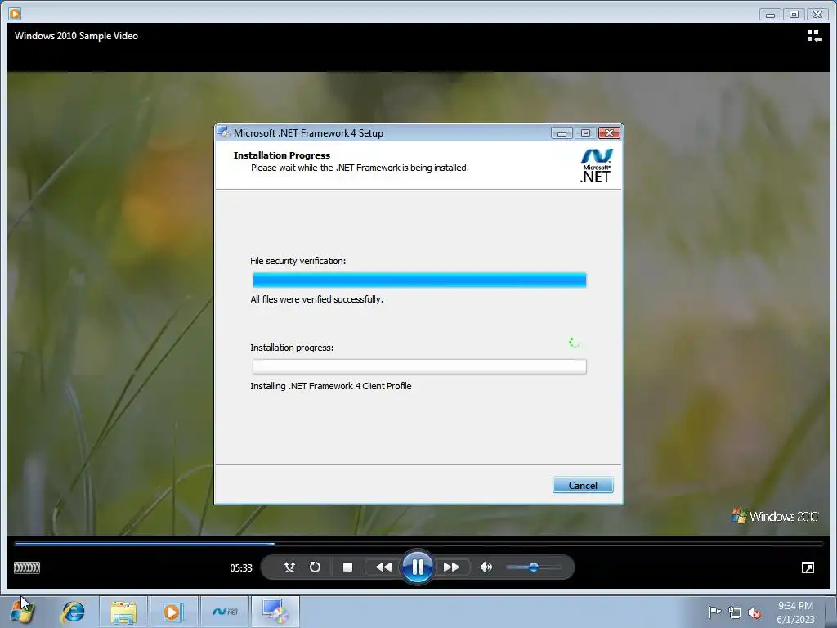Screen dimensions: 837x628
Task: Click the audio visualization indicator icon
Action: [27, 567]
